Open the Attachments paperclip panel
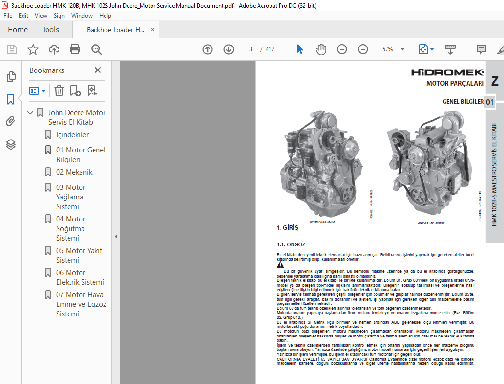Screen dimensions: 504x384 [11, 121]
